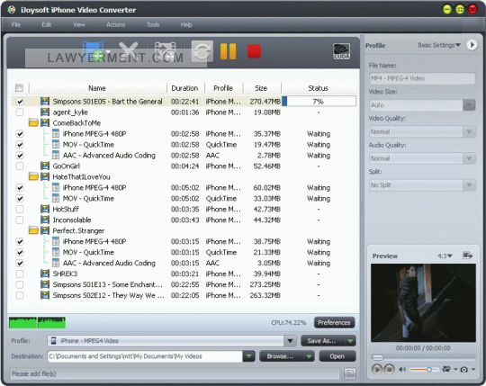The image size is (486, 386).
Task: Pause the conversion with the orange pause button
Action: coord(228,51)
